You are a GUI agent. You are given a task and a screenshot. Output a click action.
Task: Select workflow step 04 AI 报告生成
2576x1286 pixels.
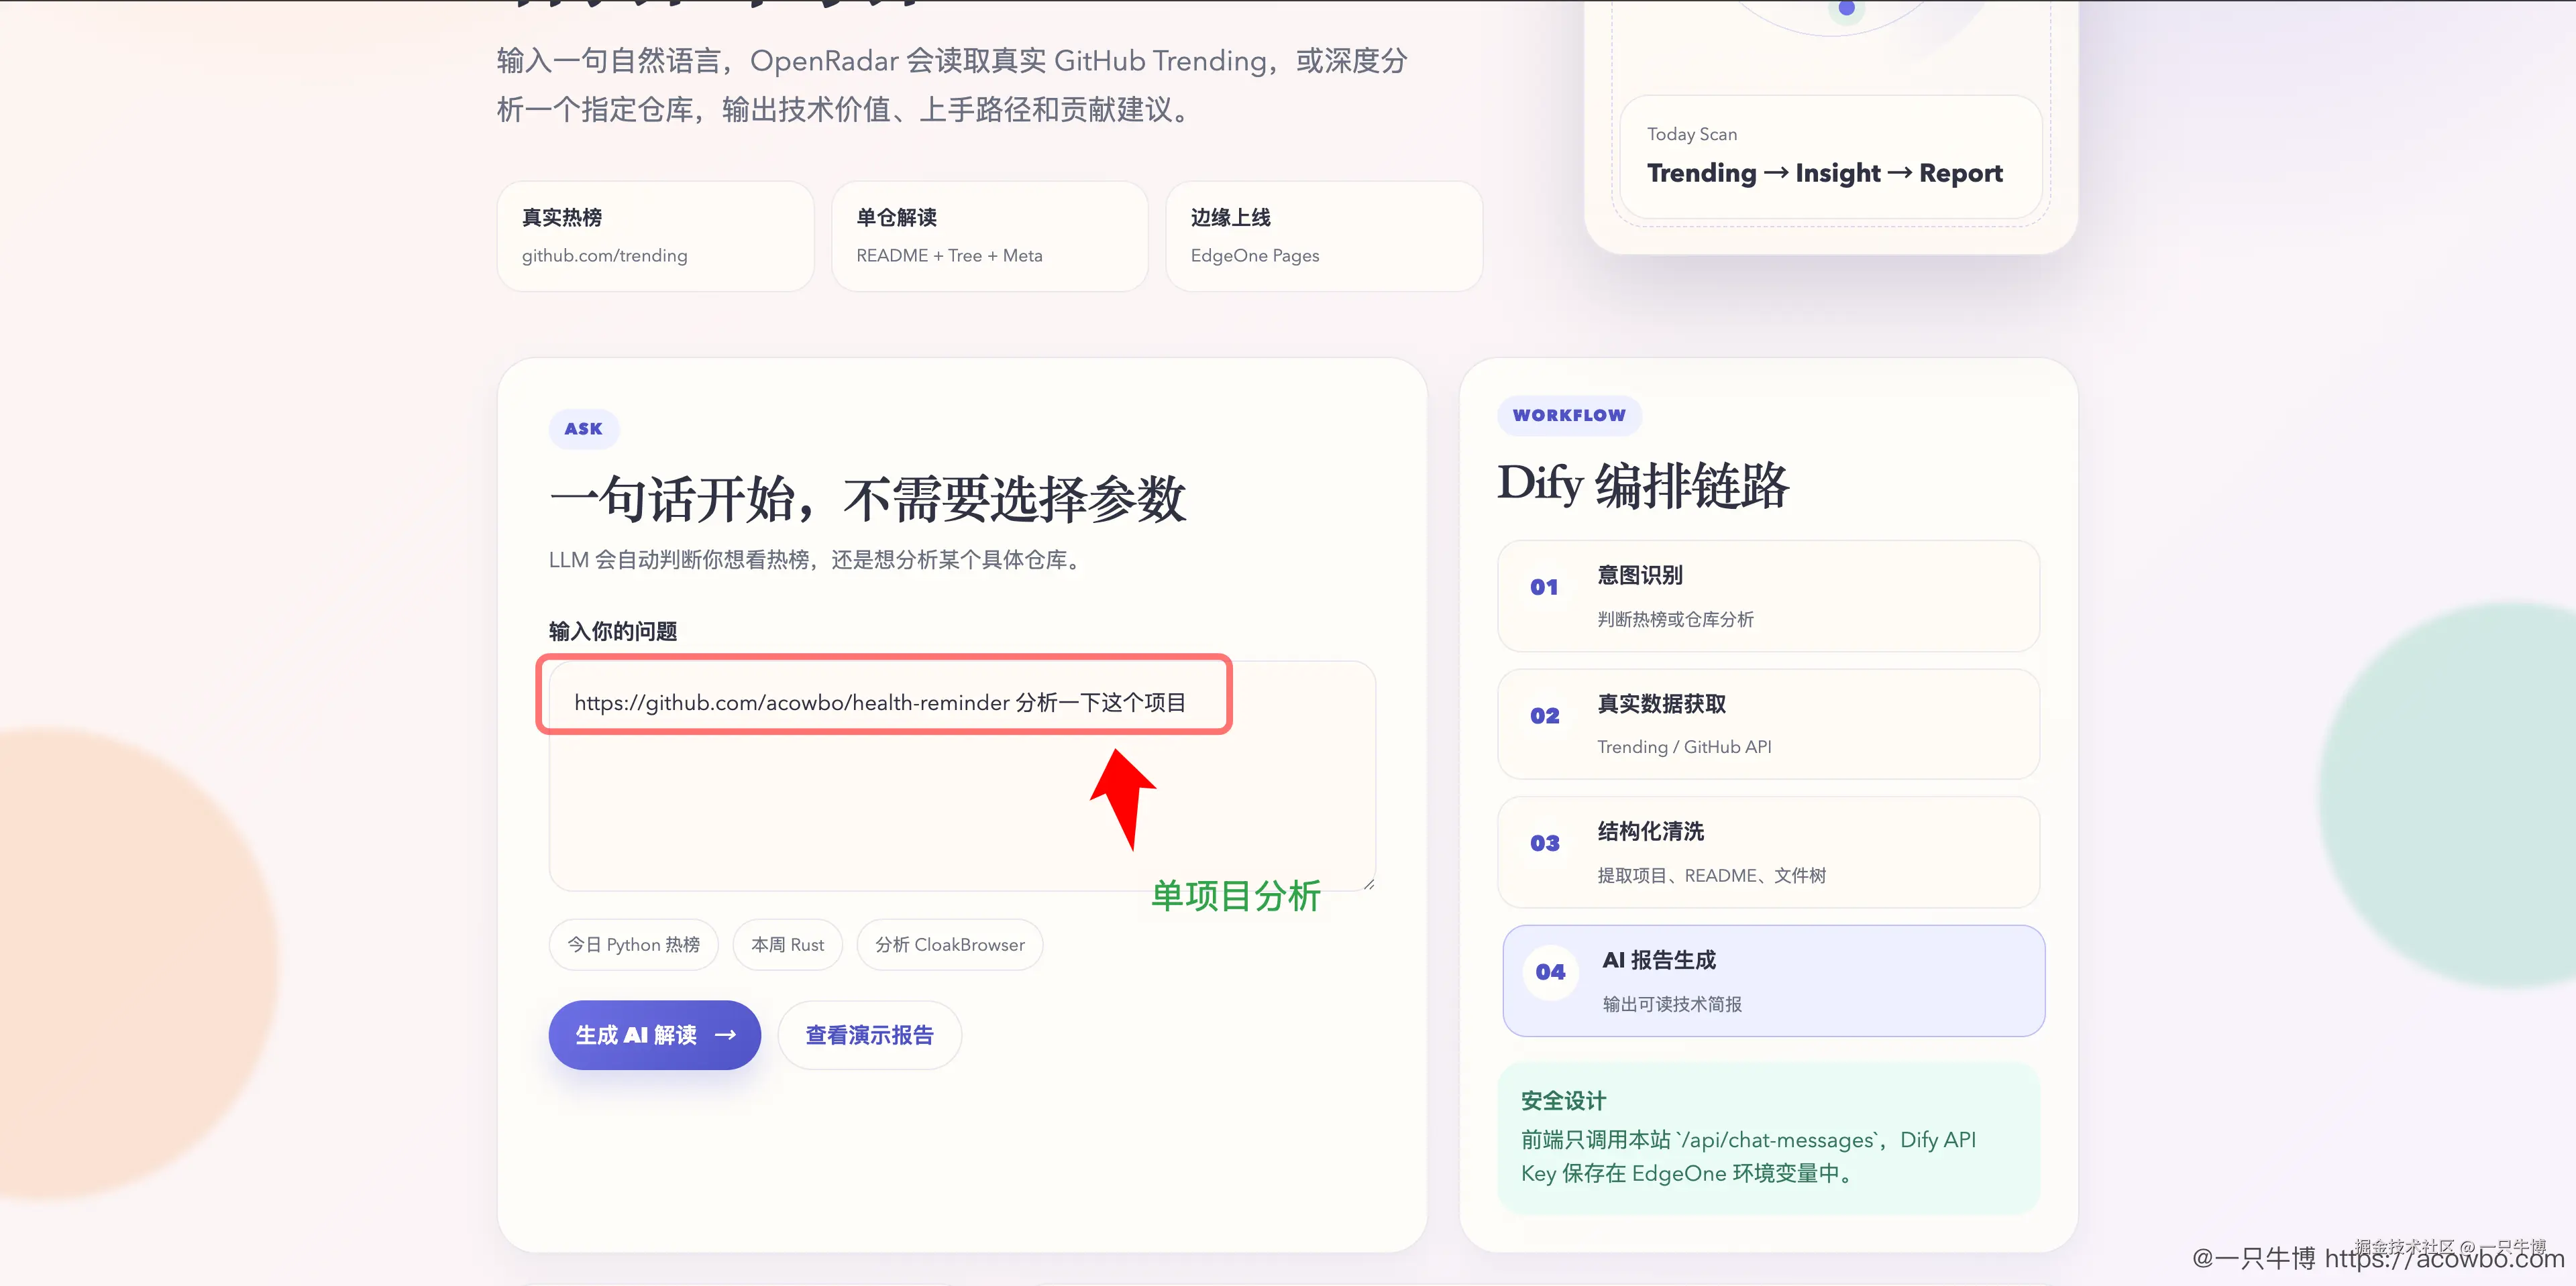(1773, 980)
